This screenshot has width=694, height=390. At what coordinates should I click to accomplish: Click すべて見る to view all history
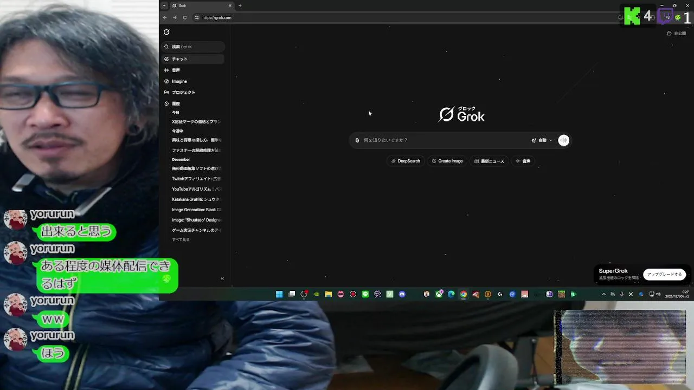pos(181,239)
